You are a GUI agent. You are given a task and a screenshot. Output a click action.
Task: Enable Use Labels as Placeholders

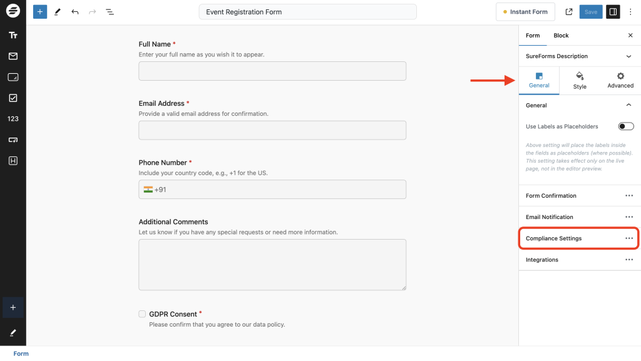point(625,126)
